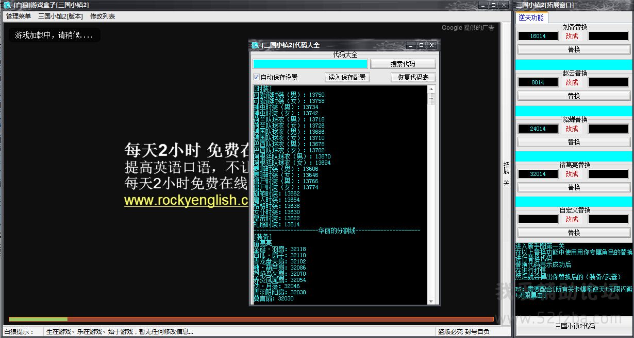Click the code list scrollbar thumb
This screenshot has width=634, height=338.
click(431, 98)
